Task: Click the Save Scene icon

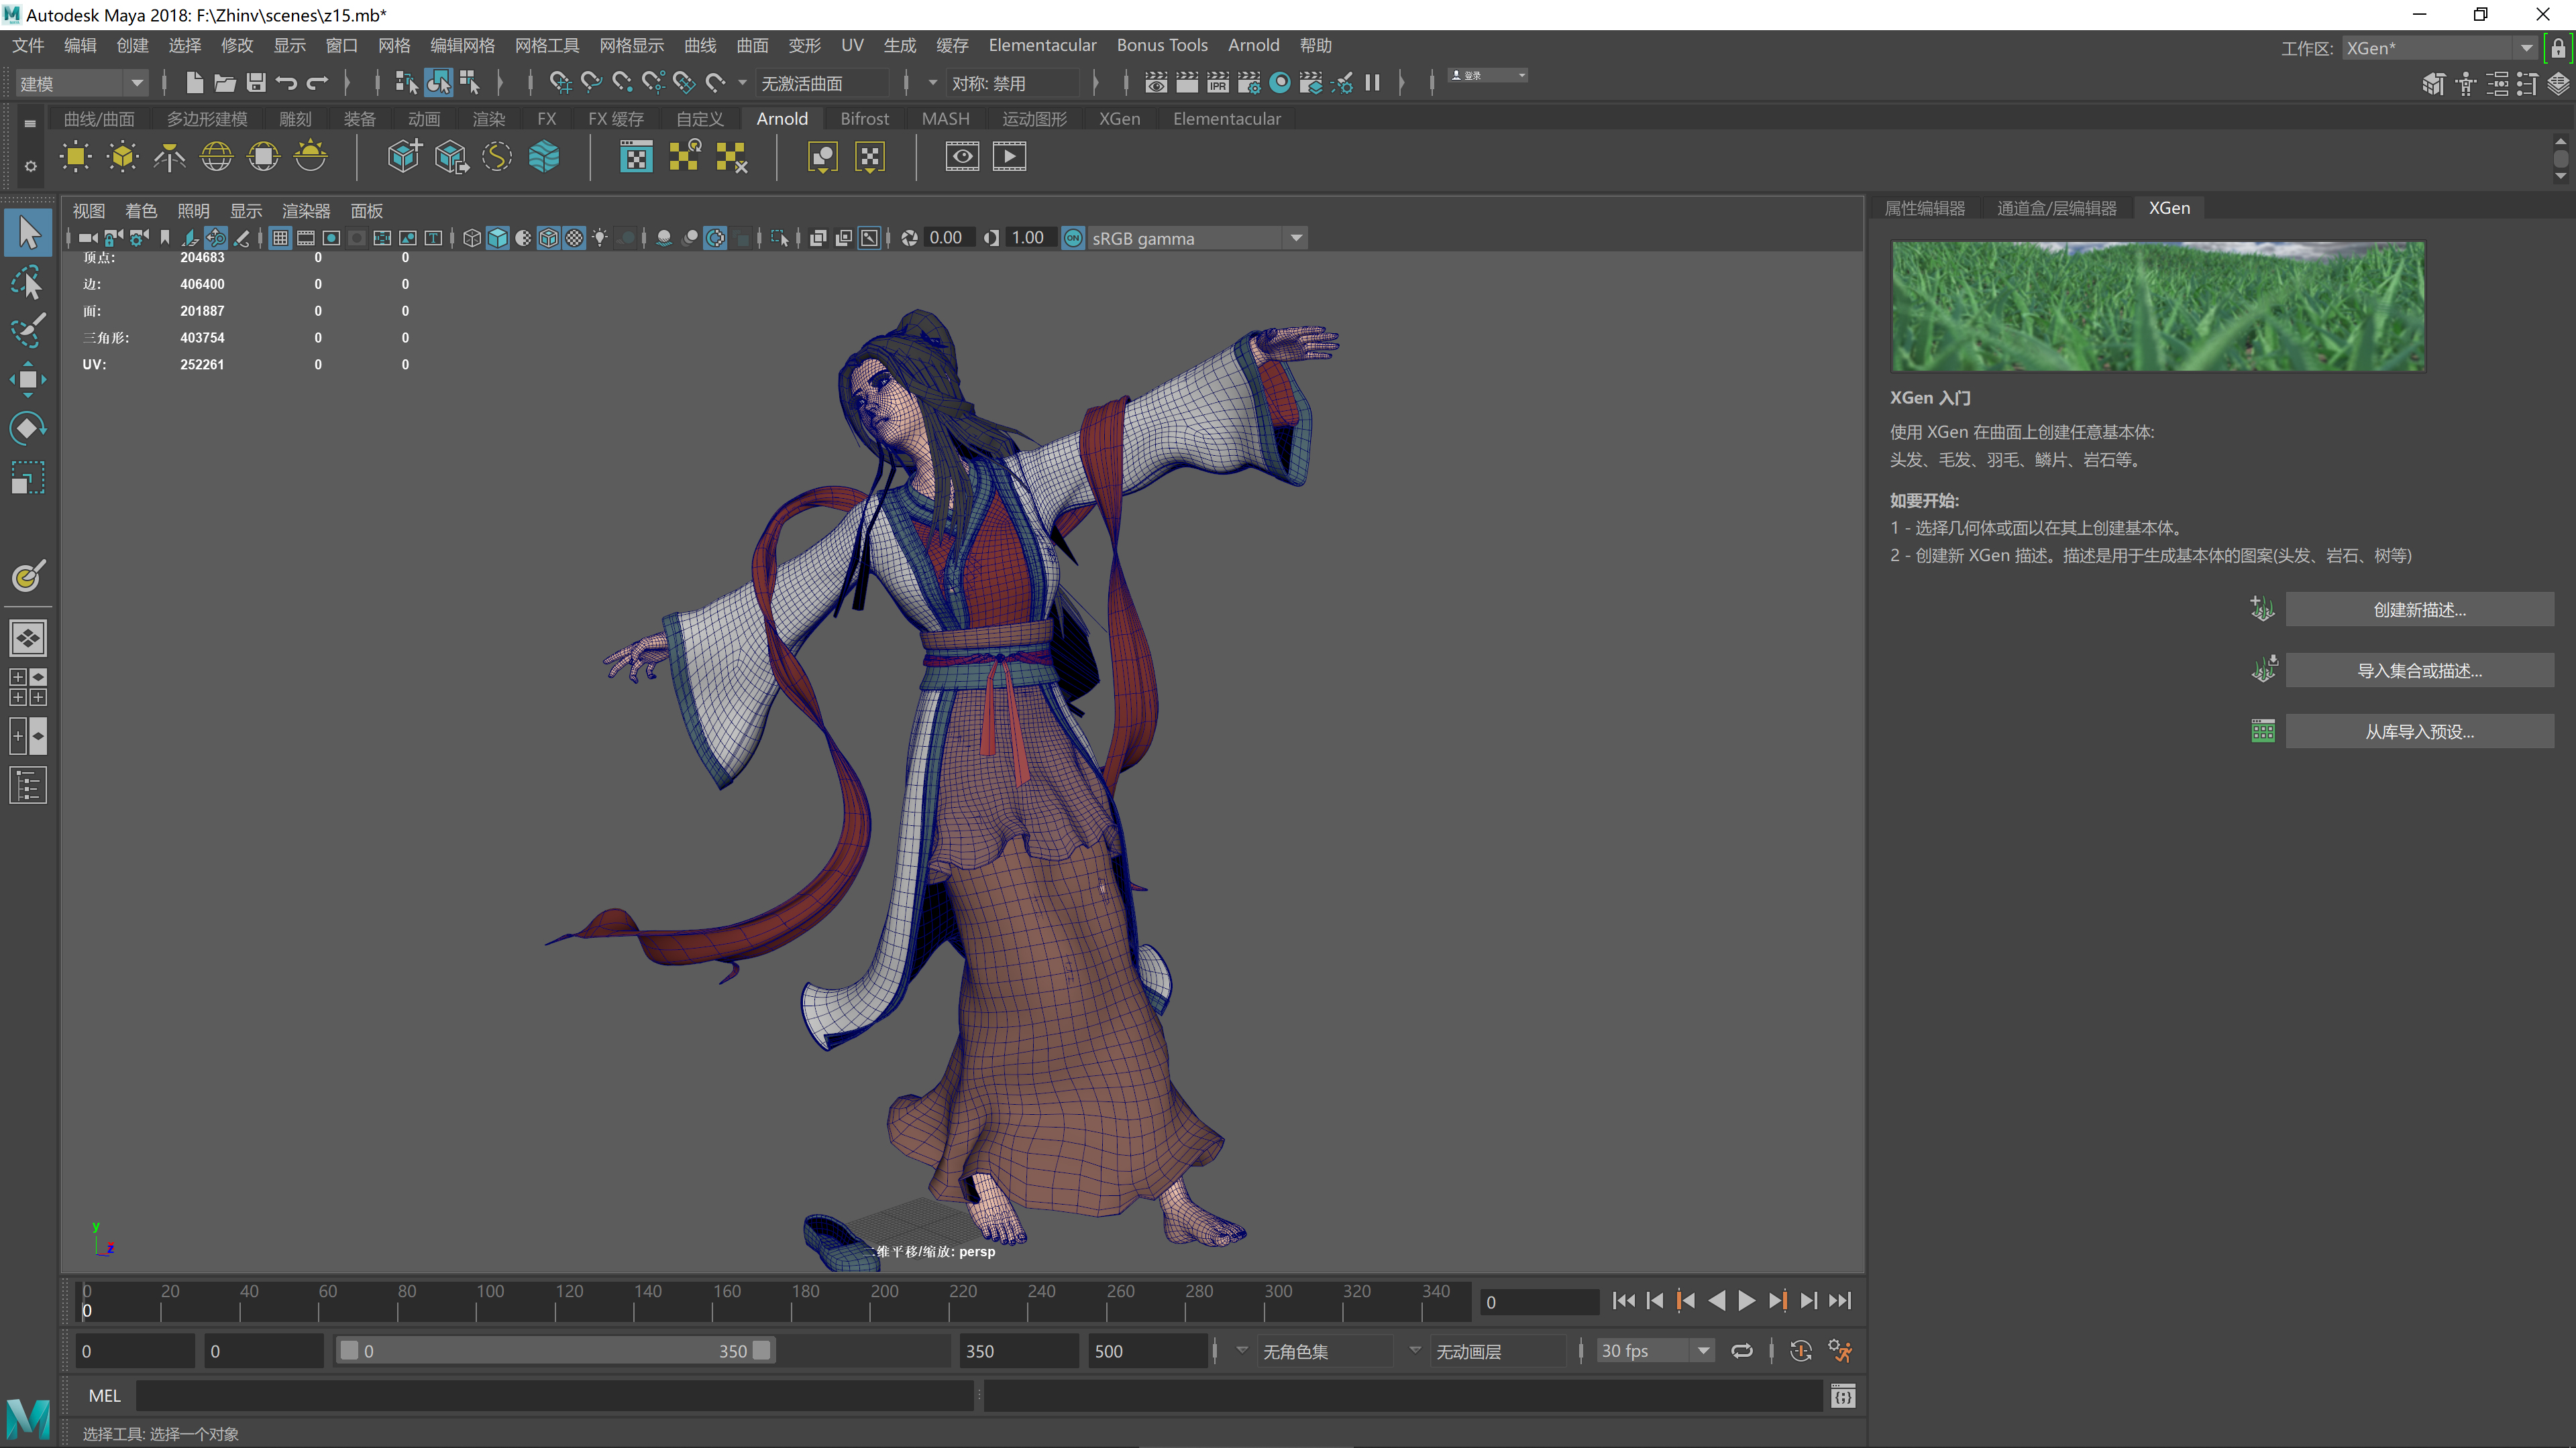Action: coord(256,83)
